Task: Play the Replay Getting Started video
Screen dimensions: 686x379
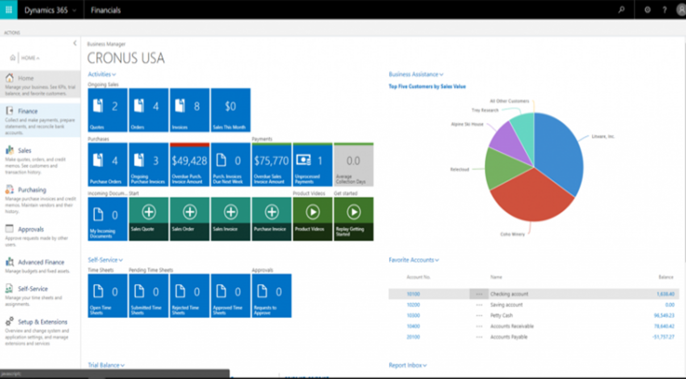Action: pos(353,212)
